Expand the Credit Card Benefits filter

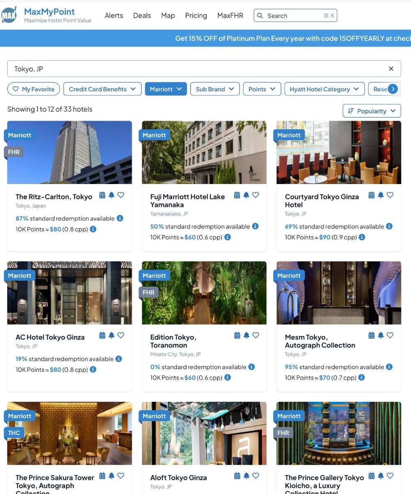[102, 89]
